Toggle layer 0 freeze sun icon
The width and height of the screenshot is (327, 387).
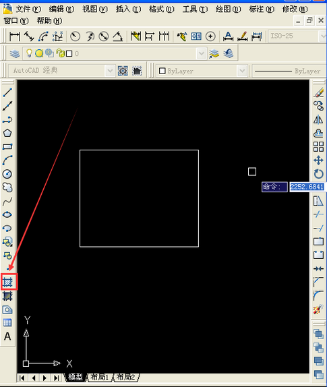coord(39,53)
